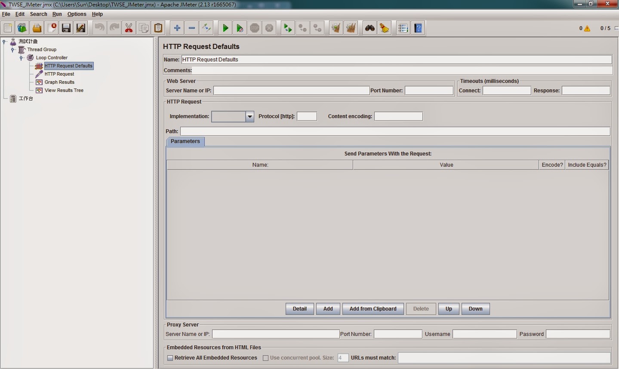
Task: Open the Function Helper dialog icon
Action: click(403, 28)
